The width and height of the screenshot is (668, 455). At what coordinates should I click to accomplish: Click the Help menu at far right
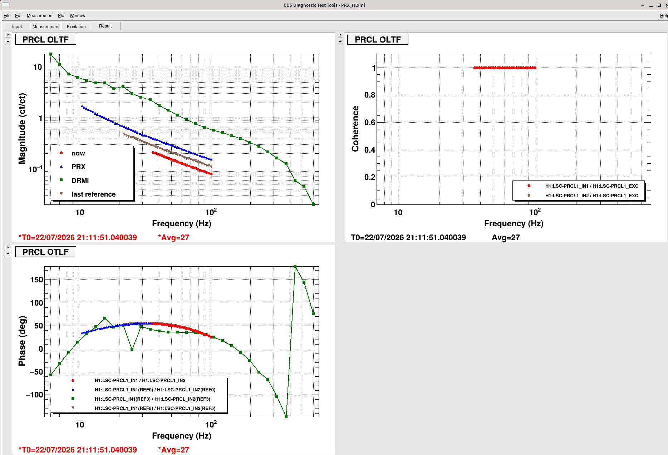click(x=664, y=16)
